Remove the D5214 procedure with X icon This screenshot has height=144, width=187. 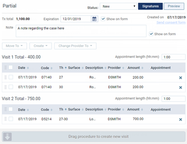[180, 119]
